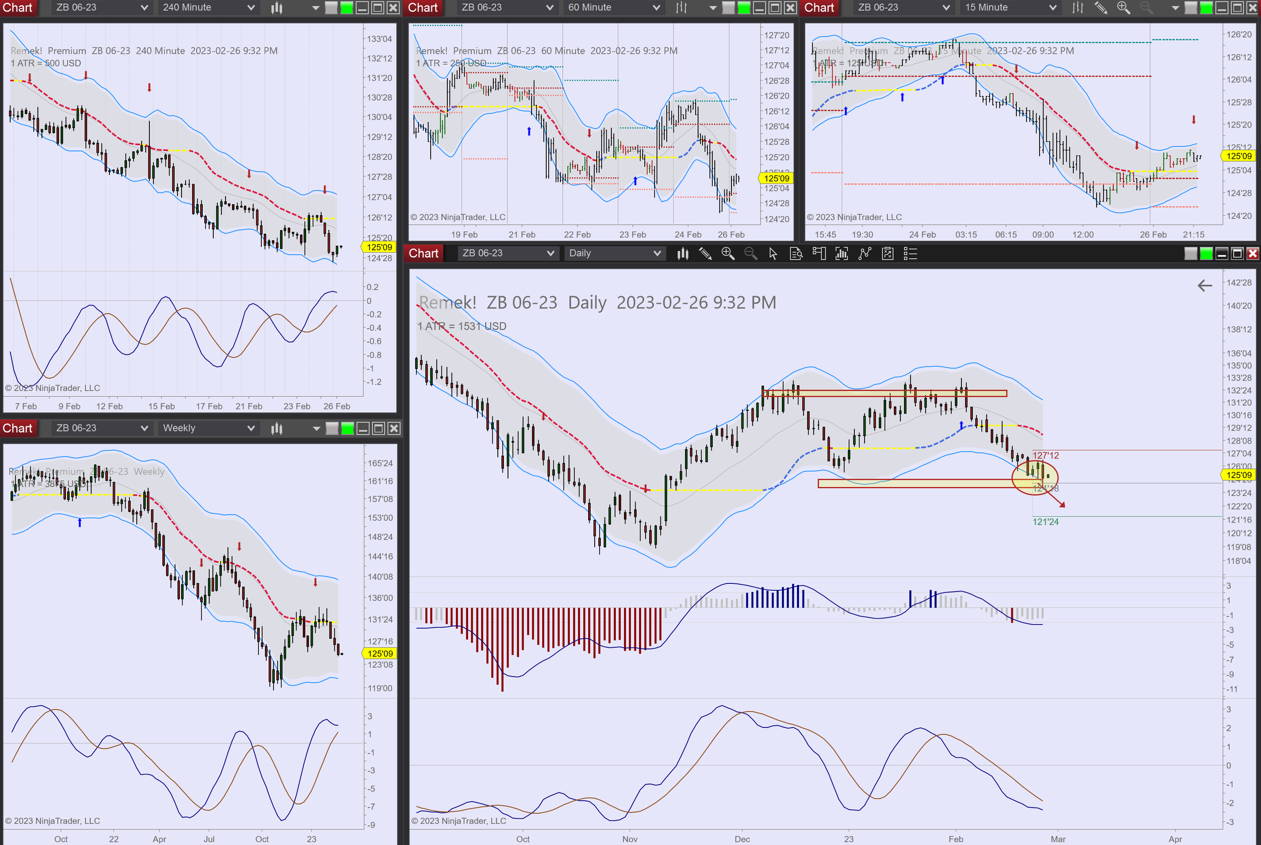Screen dimensions: 1261x845
Task: Click Chart tab of the Weekly window
Action: (x=18, y=429)
